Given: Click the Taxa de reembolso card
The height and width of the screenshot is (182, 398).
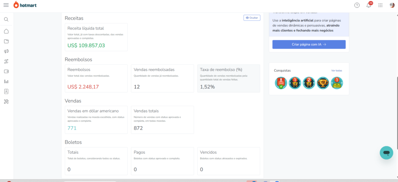Looking at the screenshot, I should (x=229, y=78).
